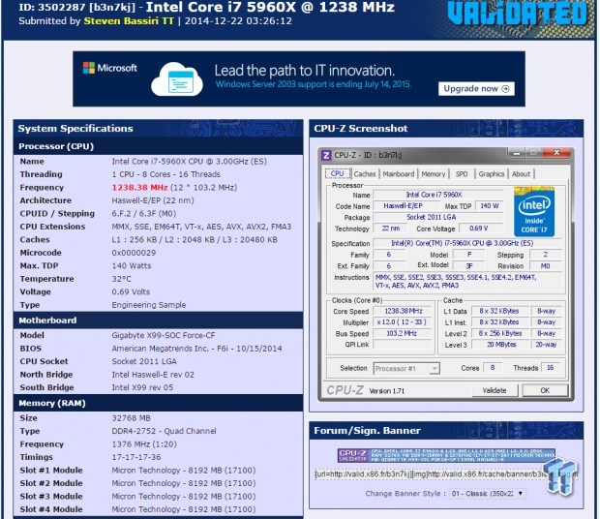600x519 pixels.
Task: Open the Processor #1 selection dropdown
Action: [x=406, y=369]
